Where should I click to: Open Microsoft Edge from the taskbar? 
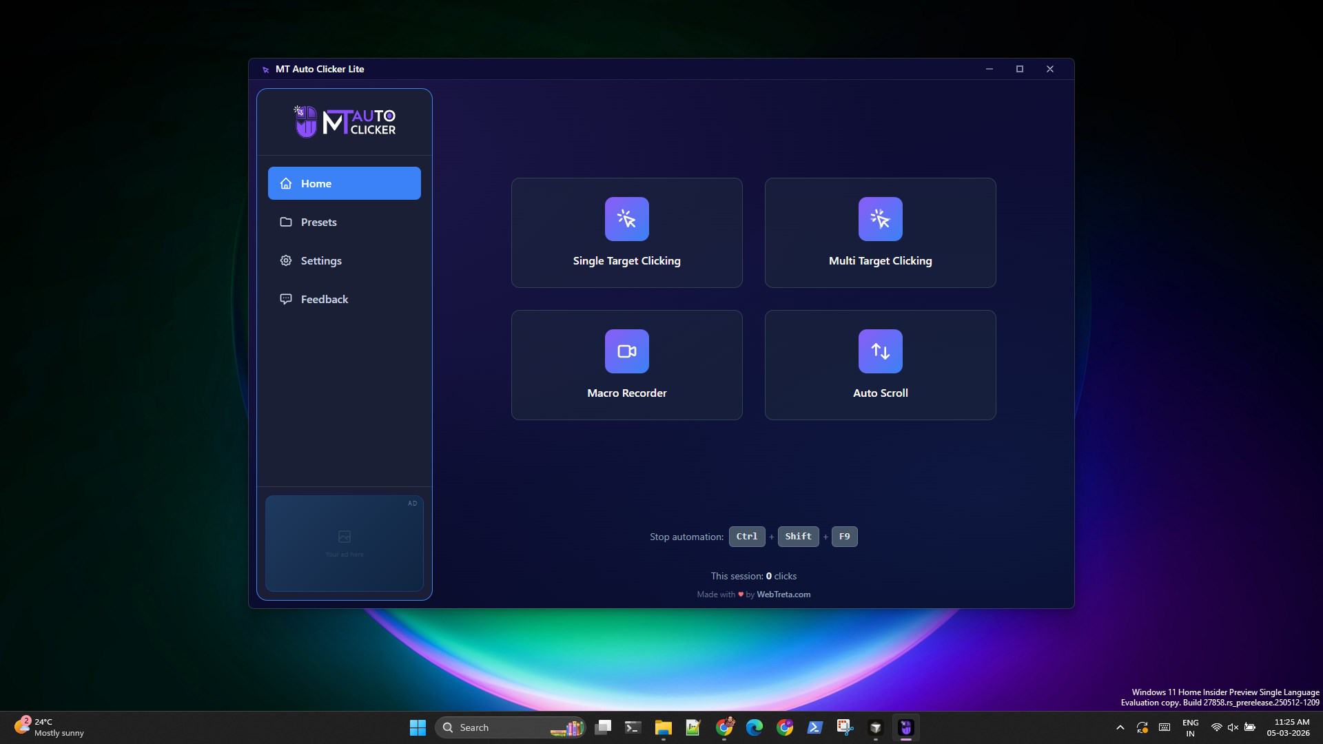[755, 727]
